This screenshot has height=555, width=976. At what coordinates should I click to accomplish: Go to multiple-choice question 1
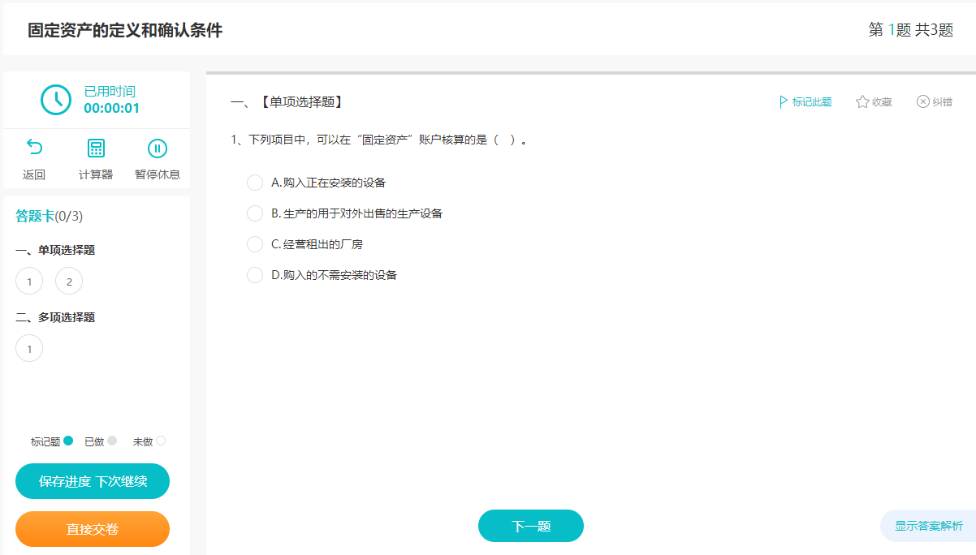click(x=29, y=349)
